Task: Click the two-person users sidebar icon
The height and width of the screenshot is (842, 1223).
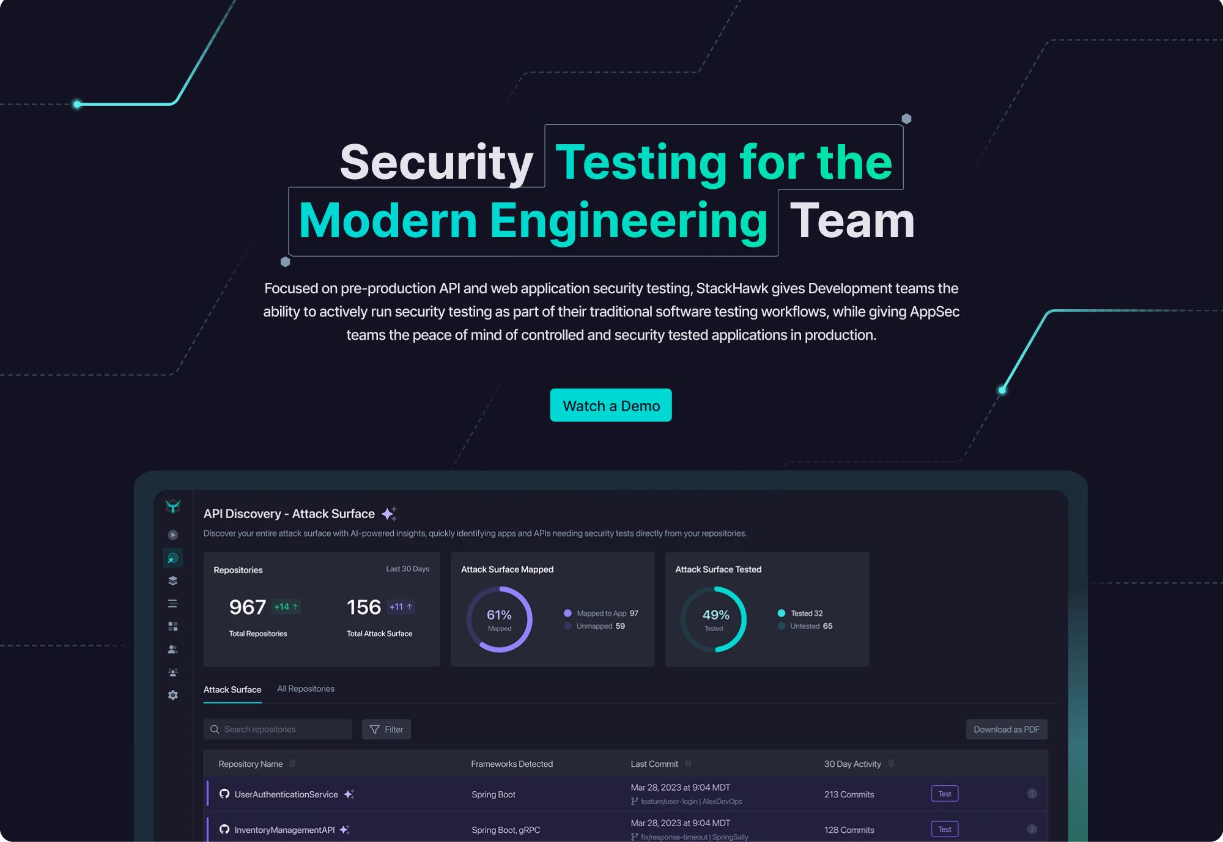Action: (173, 650)
